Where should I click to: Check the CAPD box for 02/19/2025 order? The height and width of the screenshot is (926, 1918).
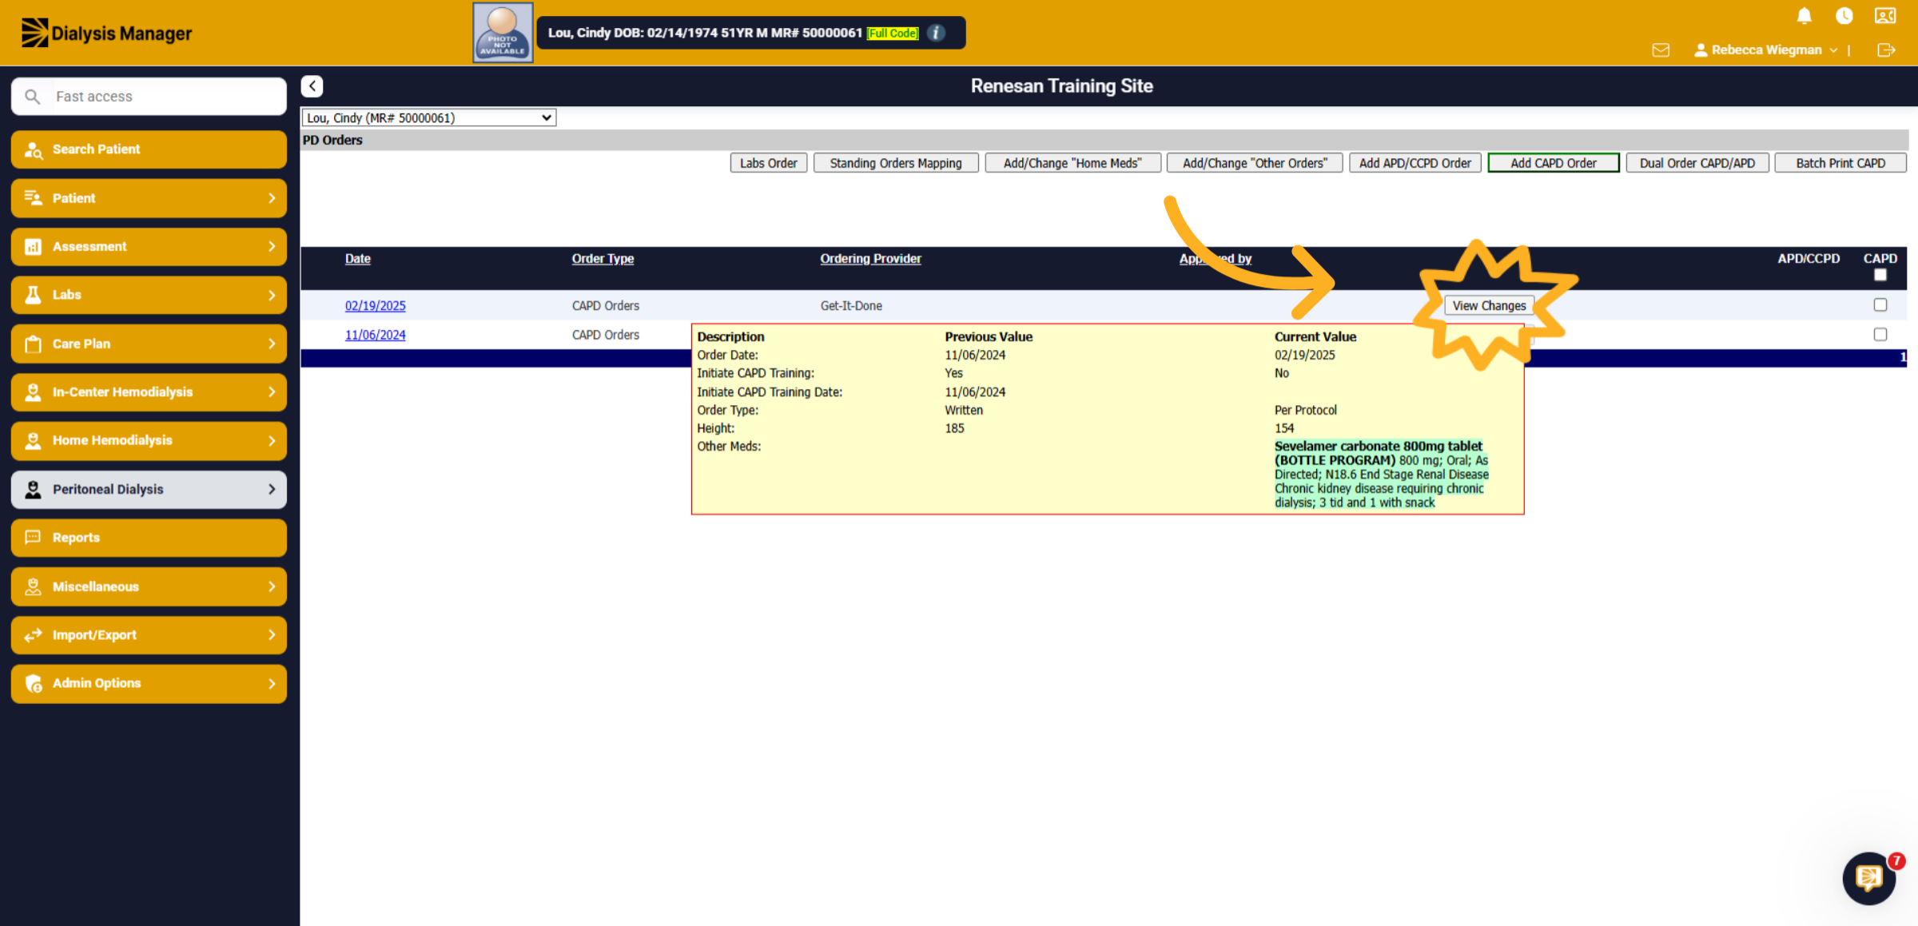point(1880,305)
